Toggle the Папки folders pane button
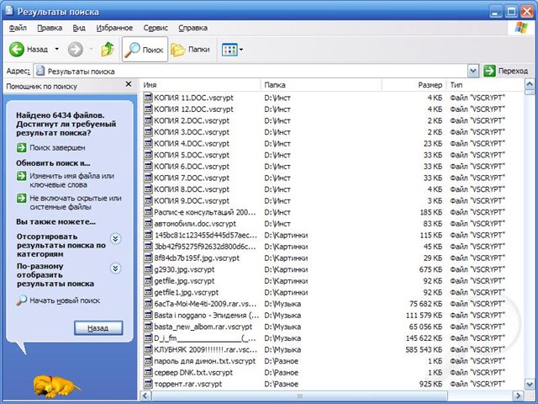Viewport: 538px width, 404px height. (x=191, y=50)
